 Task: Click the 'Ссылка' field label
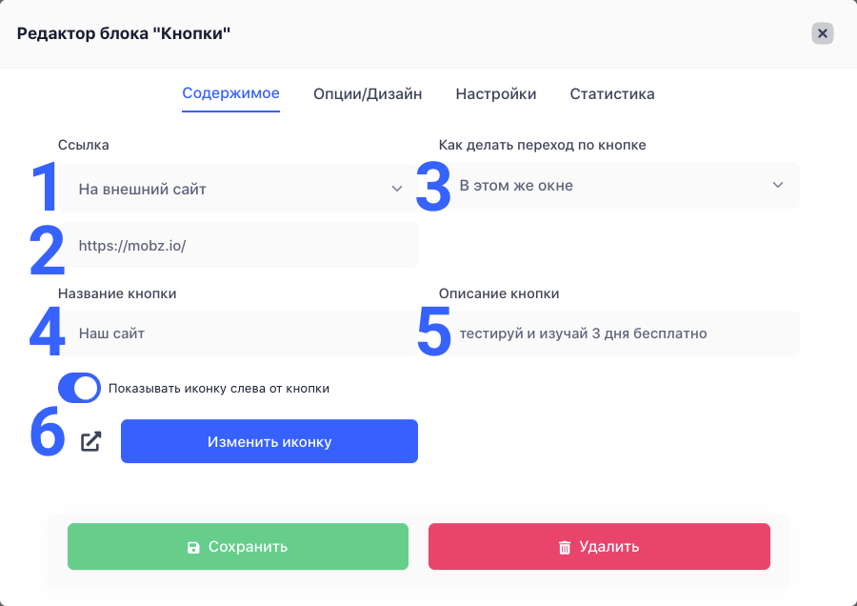coord(83,145)
